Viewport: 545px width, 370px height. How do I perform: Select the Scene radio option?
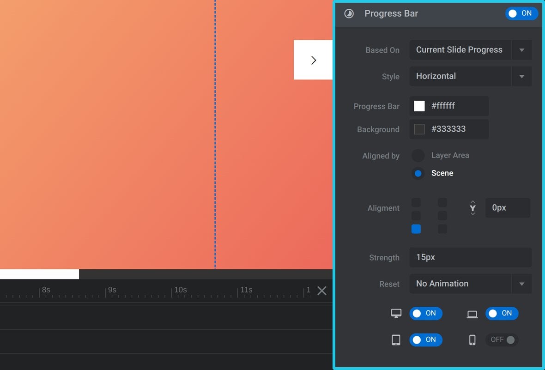tap(418, 173)
